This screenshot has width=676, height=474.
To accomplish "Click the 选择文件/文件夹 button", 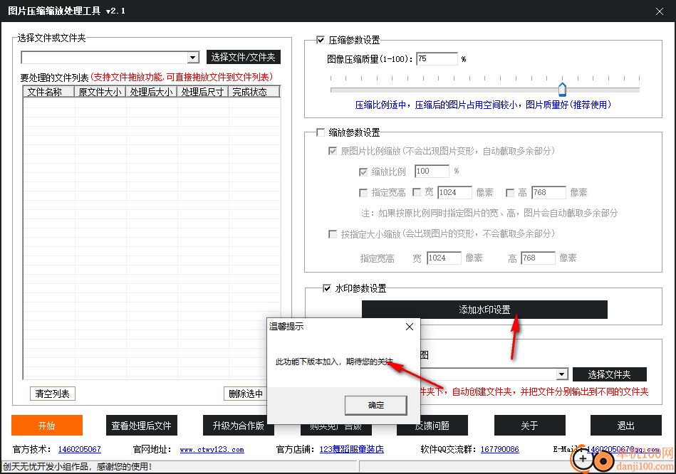I will pyautogui.click(x=243, y=57).
